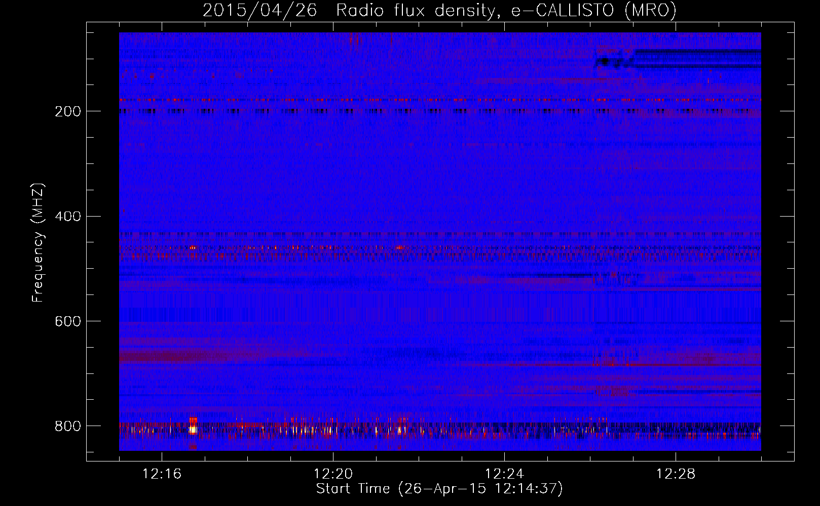
Task: Select the 800 frequency tick label
Action: click(x=68, y=426)
